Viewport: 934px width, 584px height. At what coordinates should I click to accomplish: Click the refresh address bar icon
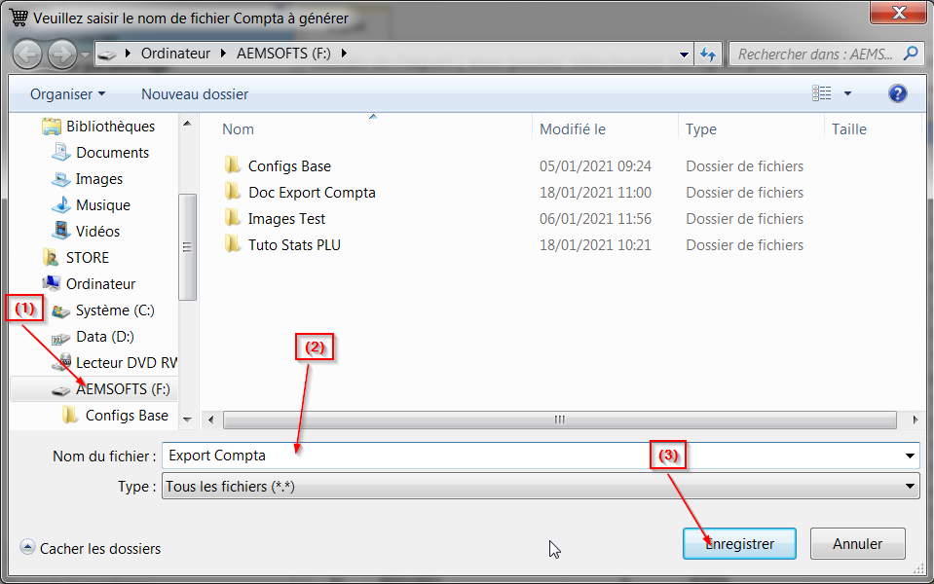point(708,55)
